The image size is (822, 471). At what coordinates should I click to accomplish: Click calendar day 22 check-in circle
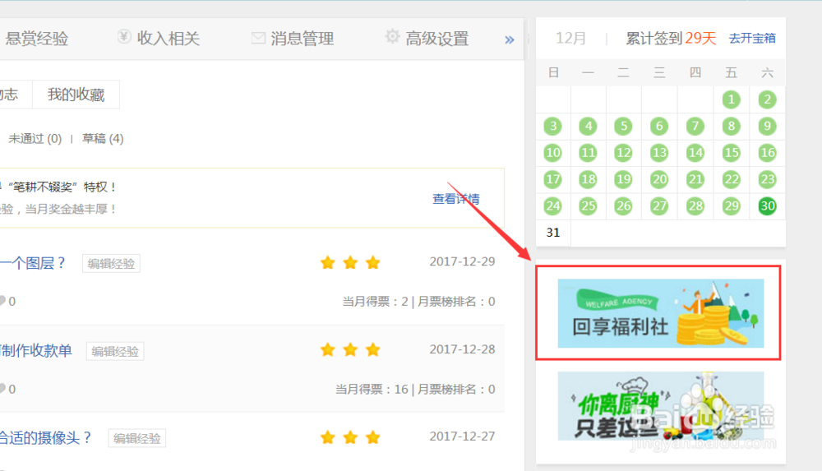(x=731, y=179)
